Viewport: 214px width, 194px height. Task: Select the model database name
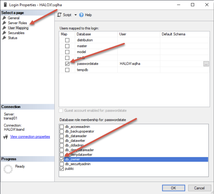81,52
